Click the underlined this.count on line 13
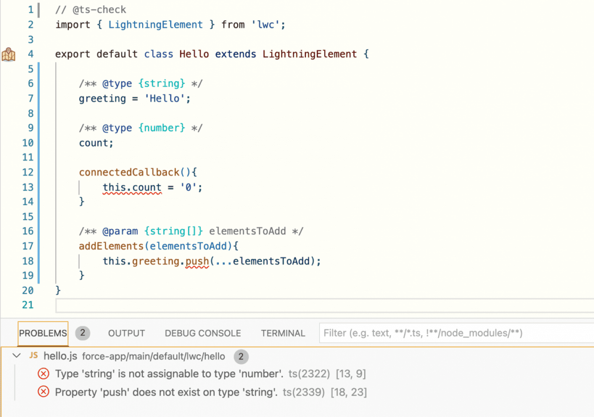The width and height of the screenshot is (594, 417). coord(132,188)
